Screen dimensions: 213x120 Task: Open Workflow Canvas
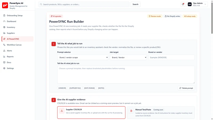pos(18,45)
